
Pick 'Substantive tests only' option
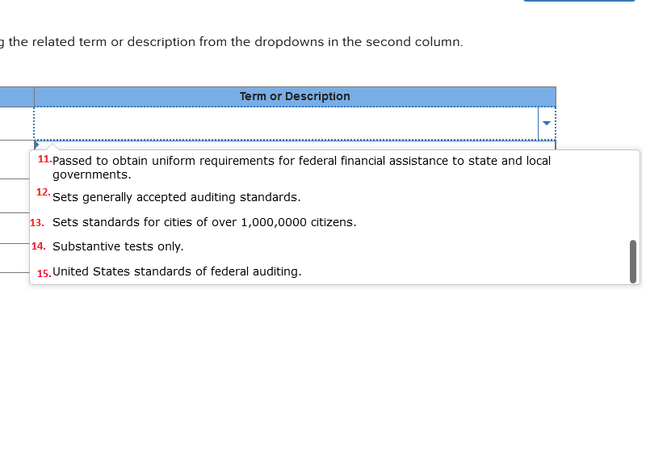click(x=118, y=246)
